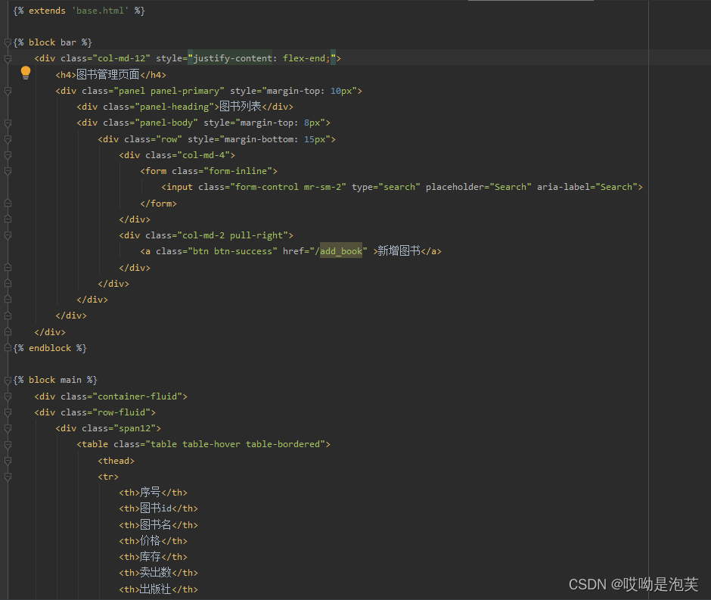Click the type="search" attribute
Image resolution: width=711 pixels, height=600 pixels.
(386, 187)
